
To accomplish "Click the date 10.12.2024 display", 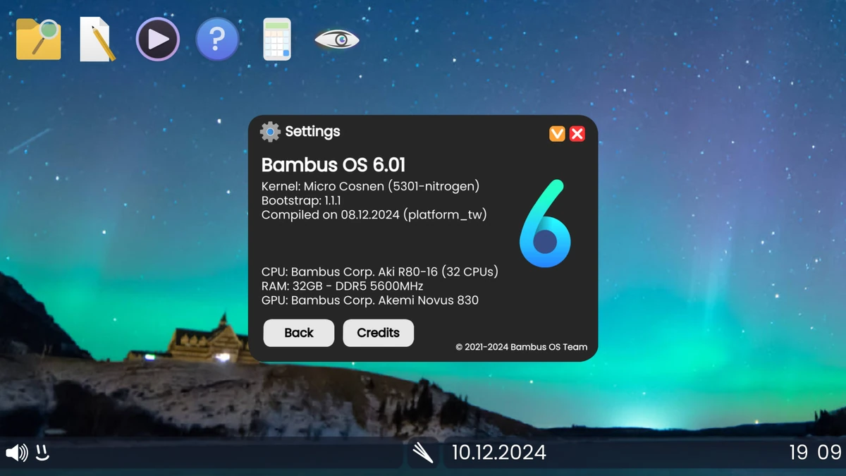I will click(x=498, y=453).
